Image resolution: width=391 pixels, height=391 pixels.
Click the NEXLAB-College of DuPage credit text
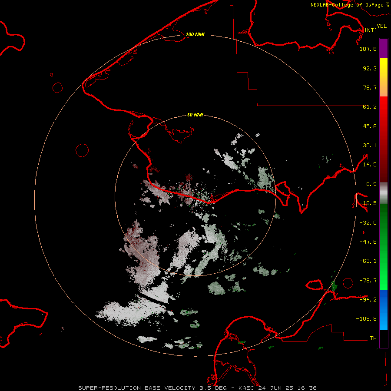pyautogui.click(x=347, y=5)
